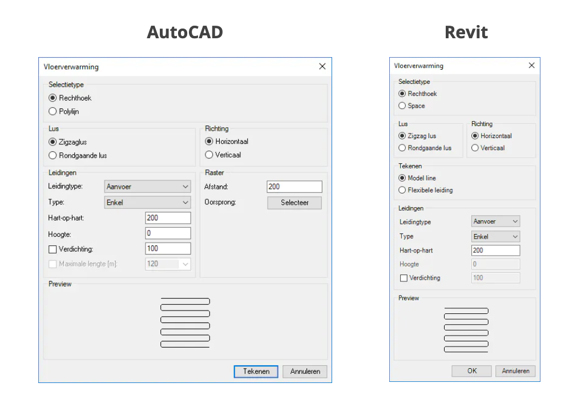Click the loop preview in AutoCAD dialog
This screenshot has height=403, width=577.
(x=185, y=323)
